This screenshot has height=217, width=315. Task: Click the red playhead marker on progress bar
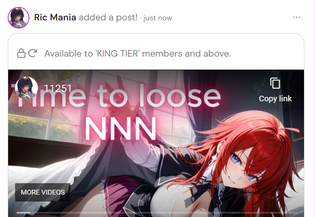(16, 213)
